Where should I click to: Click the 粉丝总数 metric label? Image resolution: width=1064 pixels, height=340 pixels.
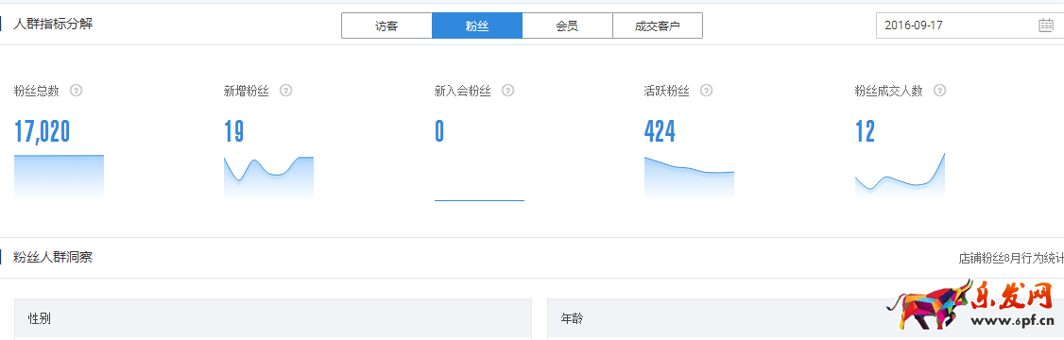(37, 91)
